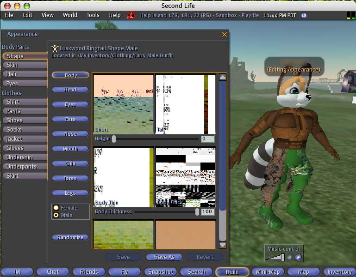The height and width of the screenshot is (277, 356).
Task: Click the IM button in bottom toolbar
Action: [x=18, y=272]
